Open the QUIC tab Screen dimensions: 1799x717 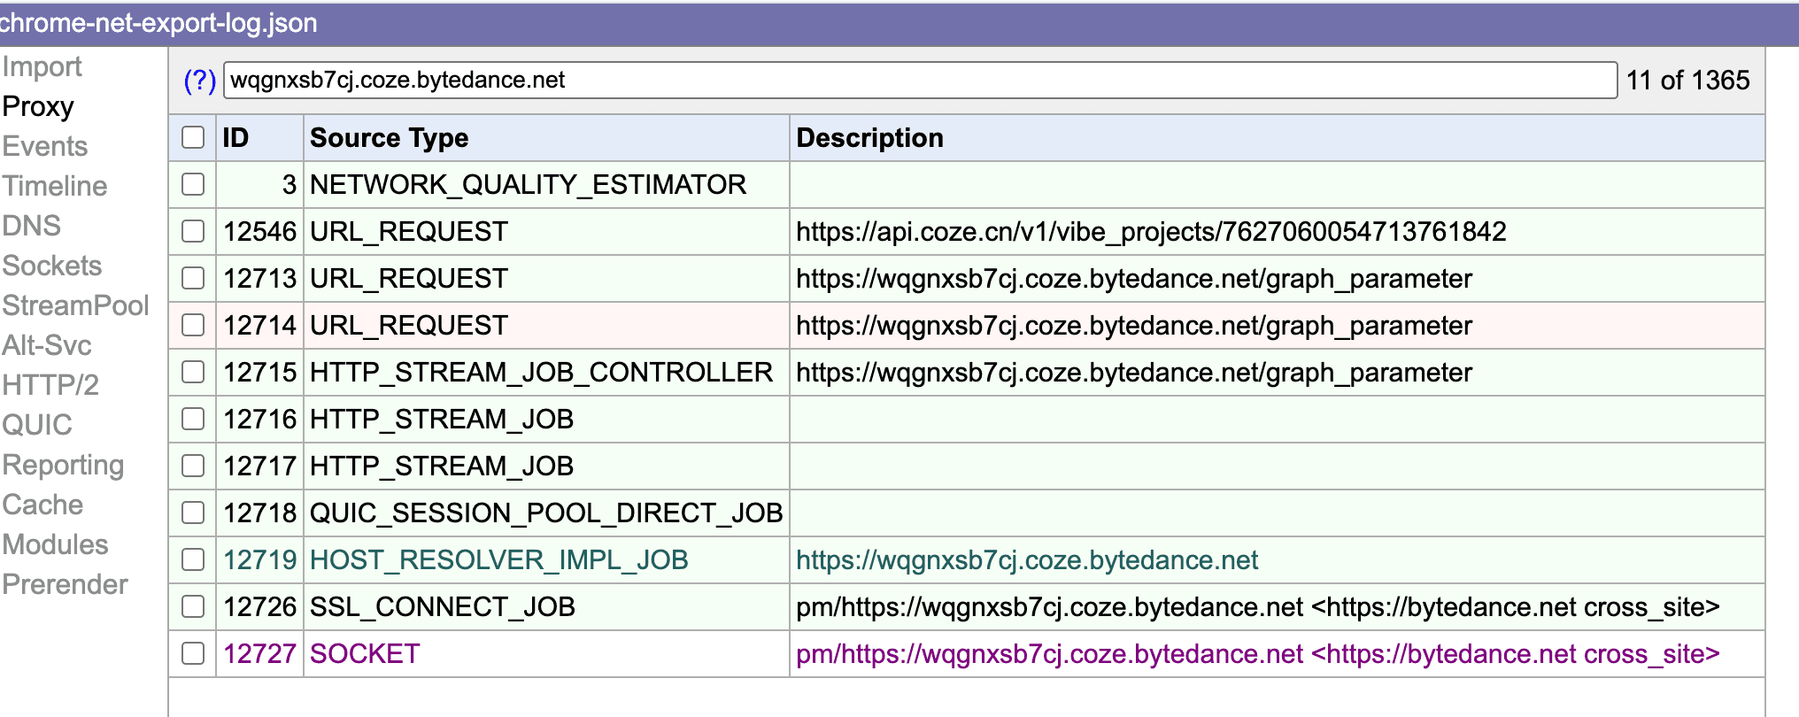(x=37, y=425)
